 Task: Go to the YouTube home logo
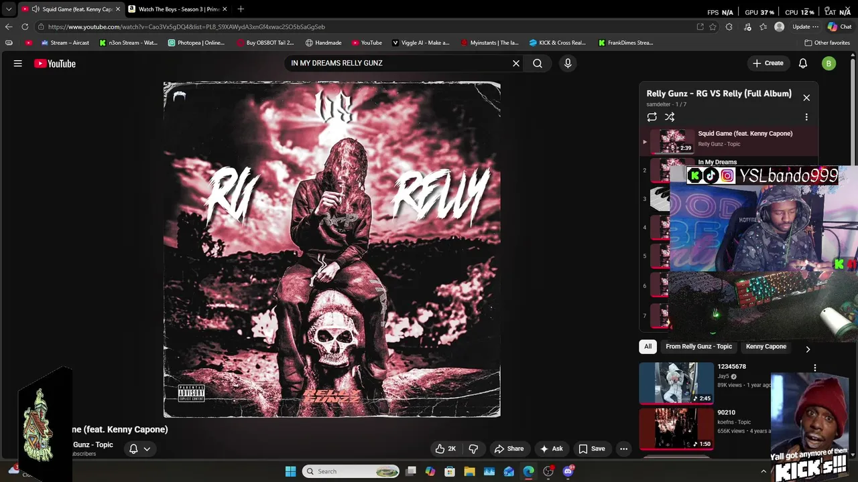(x=55, y=64)
